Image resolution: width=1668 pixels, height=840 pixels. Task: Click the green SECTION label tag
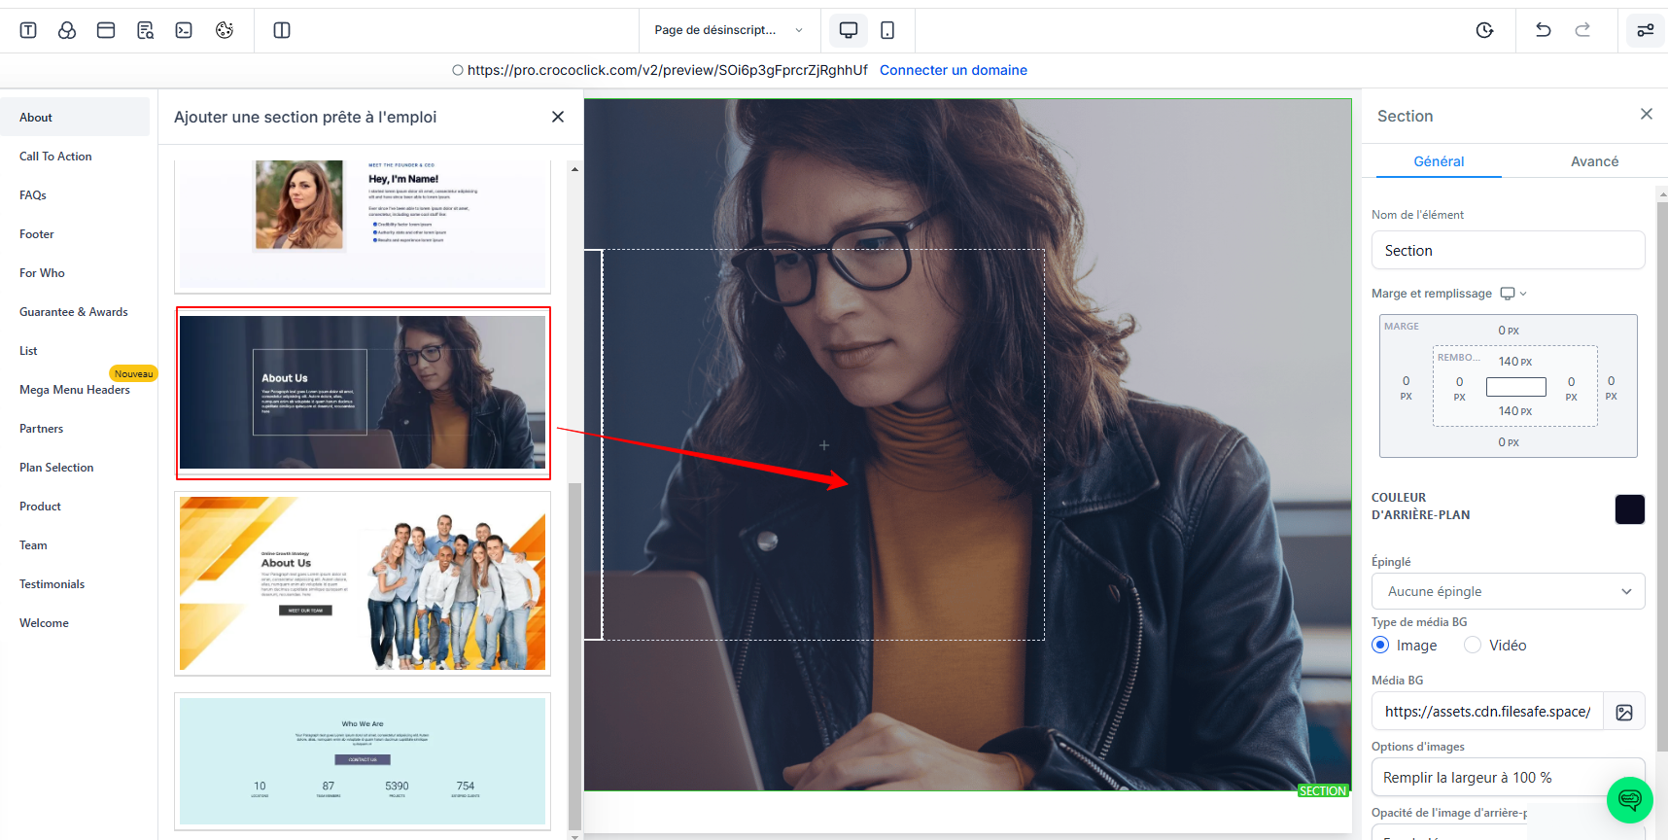pos(1323,790)
